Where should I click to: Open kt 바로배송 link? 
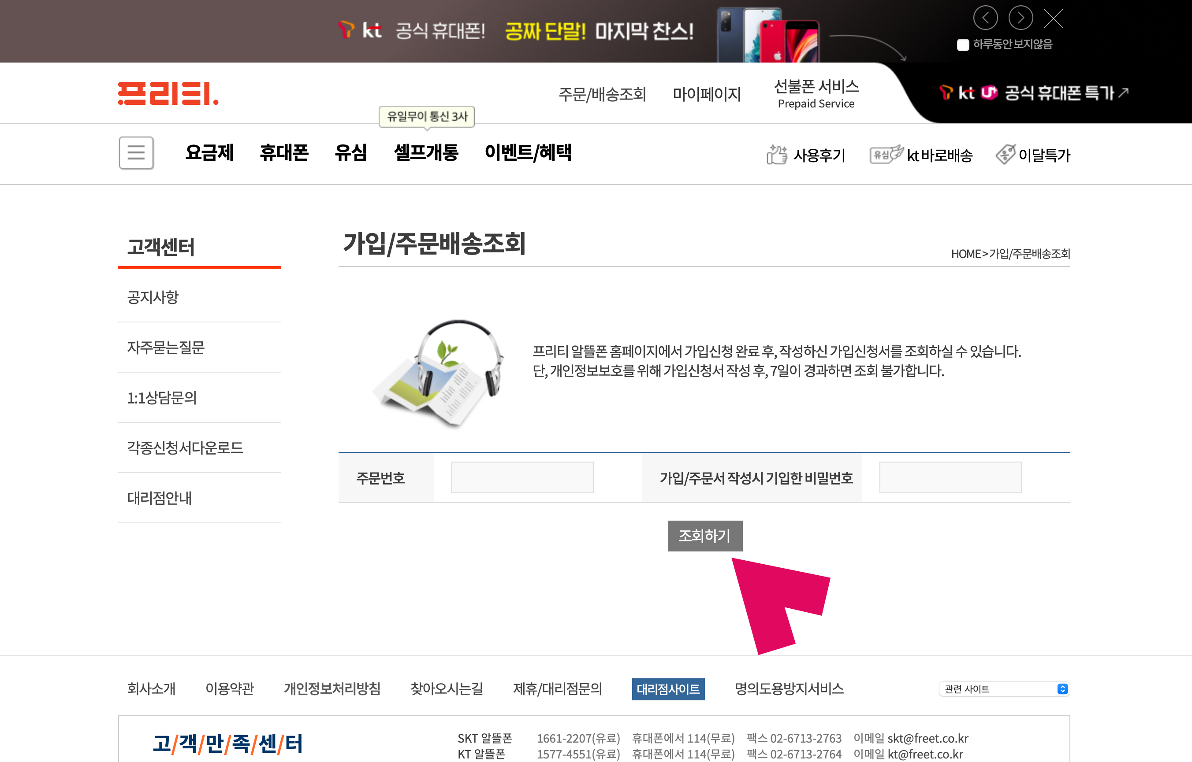(921, 155)
